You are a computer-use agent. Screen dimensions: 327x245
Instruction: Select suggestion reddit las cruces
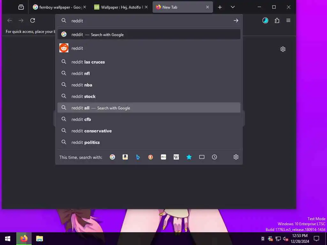click(x=149, y=62)
